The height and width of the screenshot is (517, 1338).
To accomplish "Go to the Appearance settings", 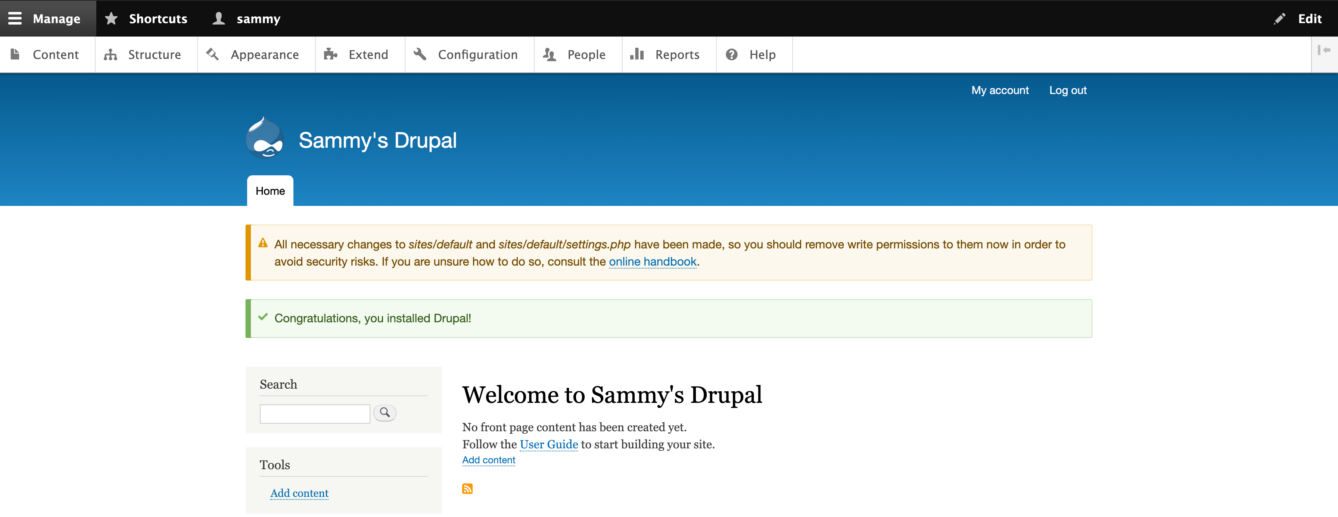I will coord(256,54).
